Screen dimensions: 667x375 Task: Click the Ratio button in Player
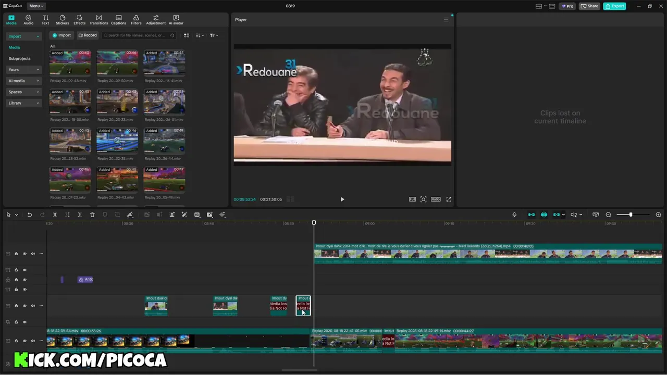(436, 199)
